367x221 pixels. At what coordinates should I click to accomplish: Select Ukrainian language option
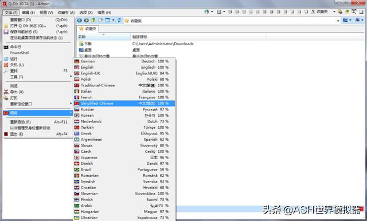click(x=124, y=218)
